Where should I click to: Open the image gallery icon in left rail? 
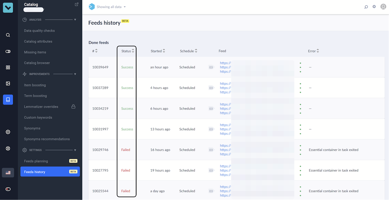pos(8,83)
